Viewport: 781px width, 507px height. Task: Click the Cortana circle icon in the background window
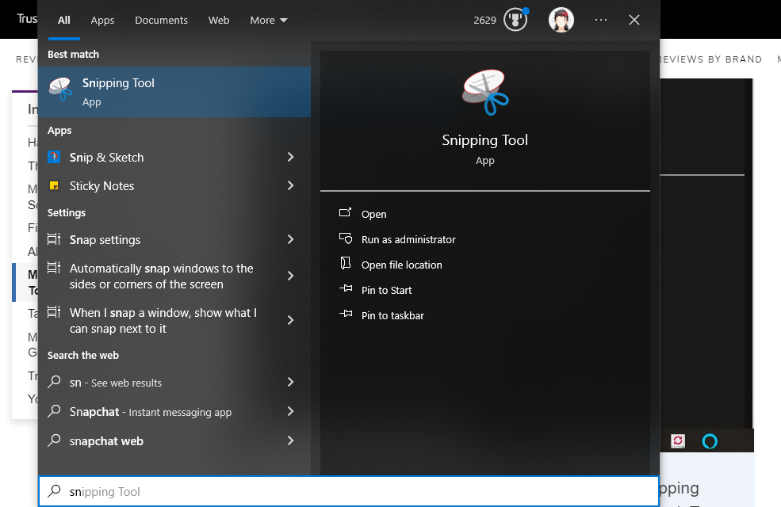pos(710,441)
